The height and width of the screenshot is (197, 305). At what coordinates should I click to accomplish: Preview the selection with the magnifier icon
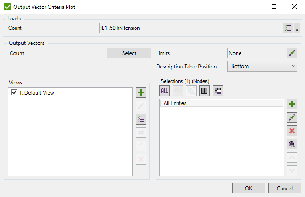click(292, 144)
